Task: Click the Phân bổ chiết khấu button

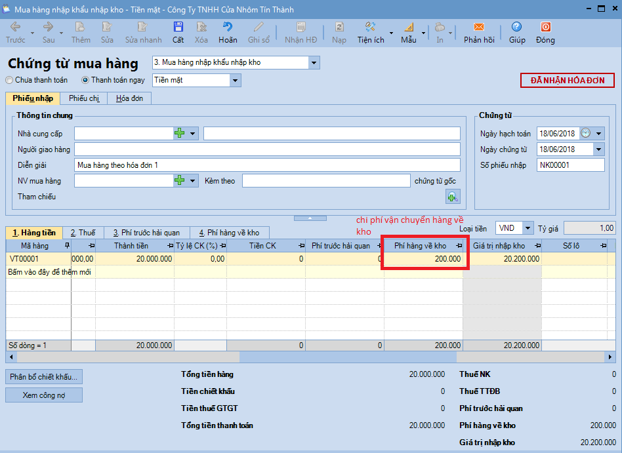Action: [44, 376]
